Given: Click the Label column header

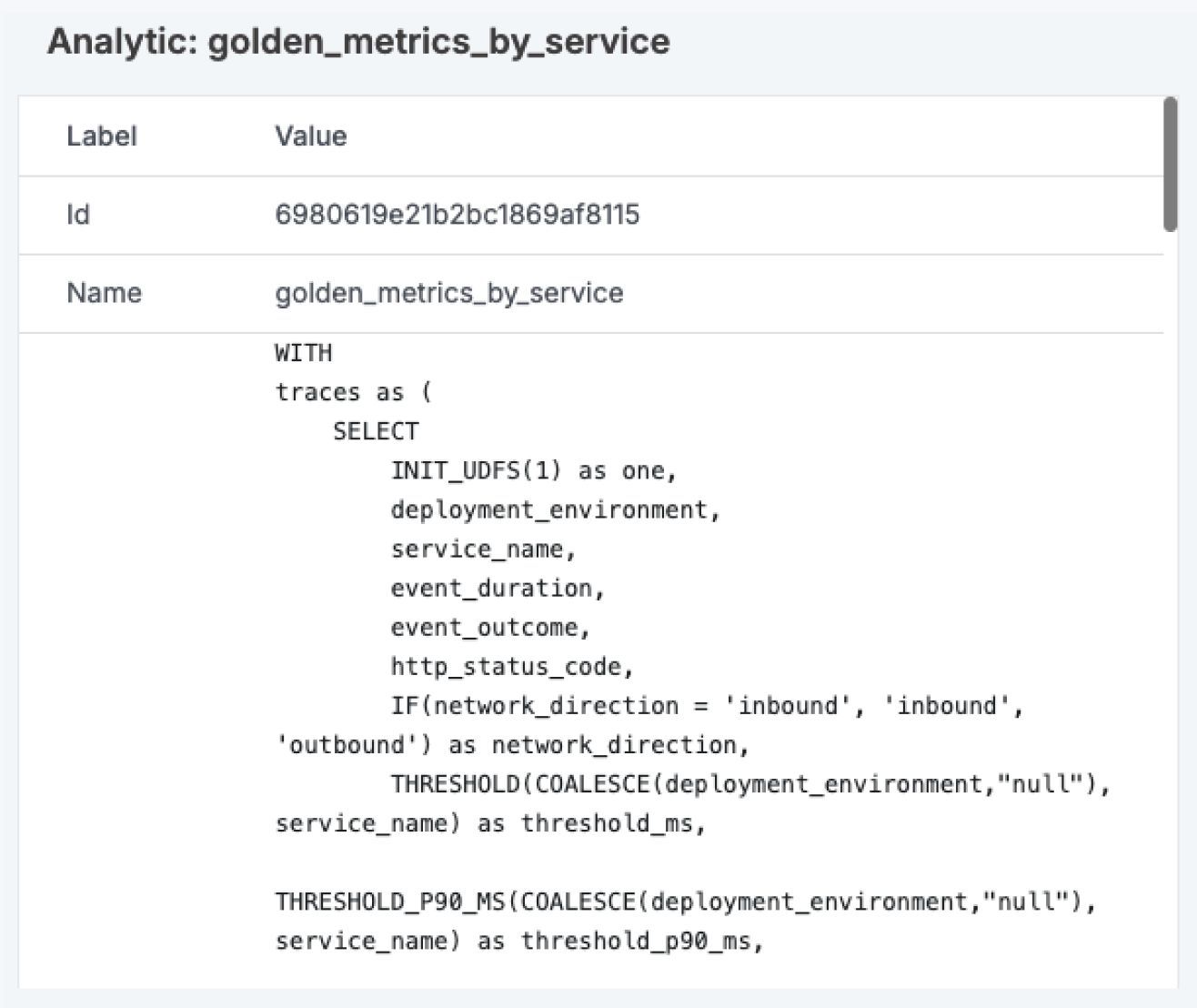Looking at the screenshot, I should coord(102,136).
